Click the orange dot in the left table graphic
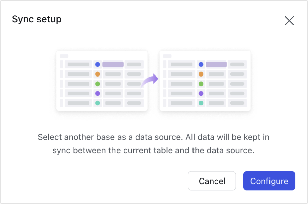Image resolution: width=308 pixels, height=204 pixels. (x=98, y=73)
